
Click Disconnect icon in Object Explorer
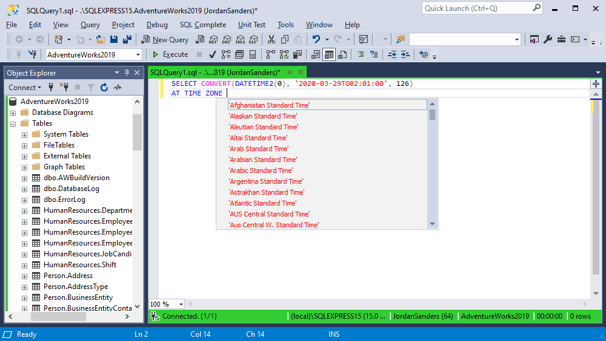point(64,88)
